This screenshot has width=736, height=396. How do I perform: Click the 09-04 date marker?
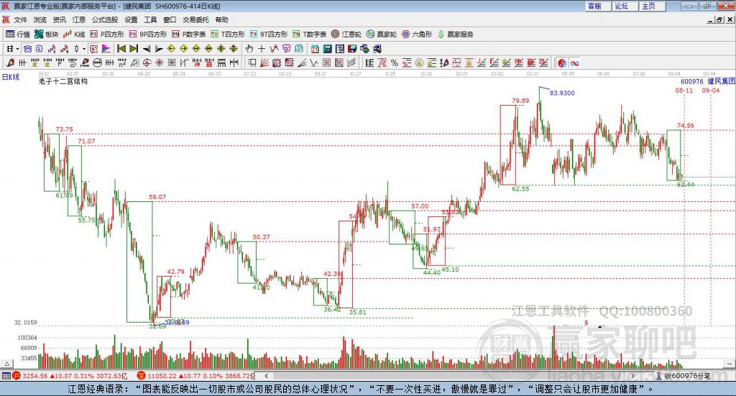point(711,90)
